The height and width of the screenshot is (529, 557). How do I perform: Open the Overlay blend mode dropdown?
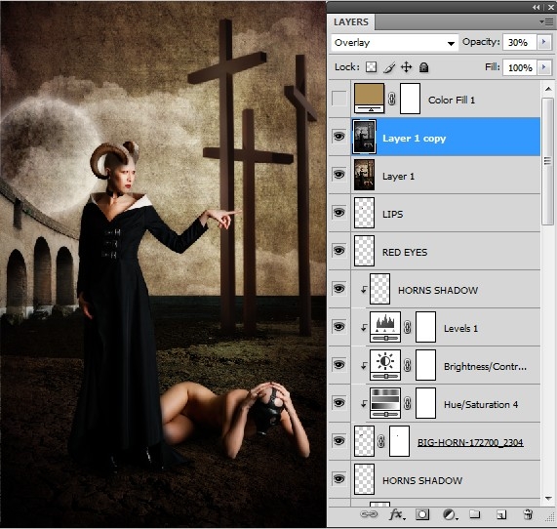click(x=395, y=43)
